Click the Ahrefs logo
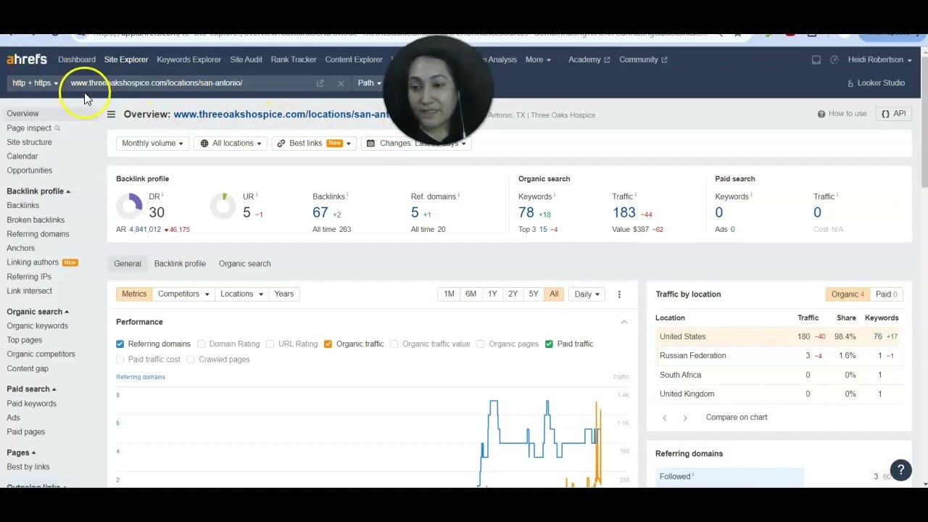The image size is (928, 522). pyautogui.click(x=27, y=59)
